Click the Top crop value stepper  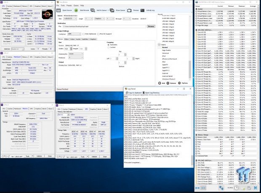point(125,55)
